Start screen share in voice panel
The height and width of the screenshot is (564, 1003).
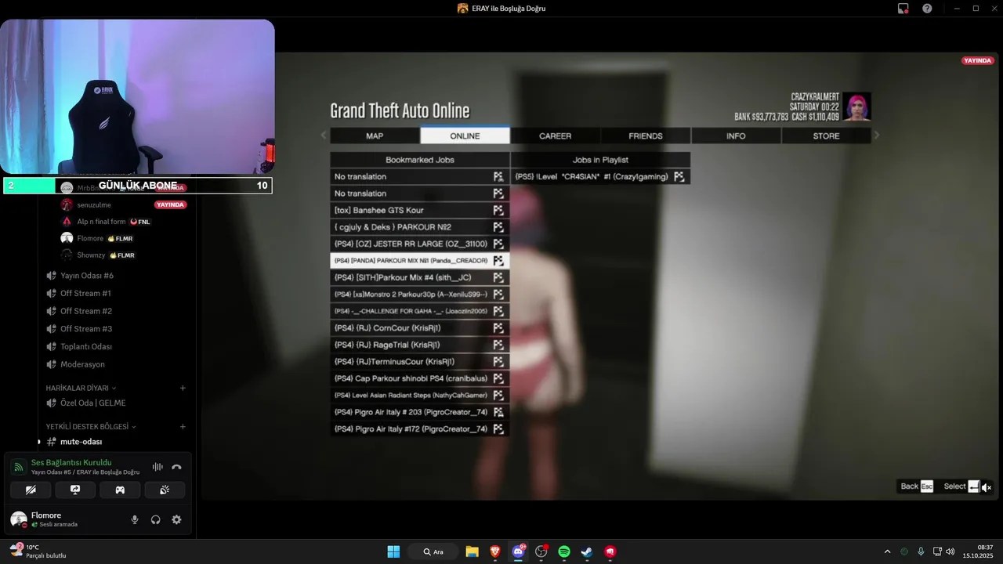click(75, 490)
